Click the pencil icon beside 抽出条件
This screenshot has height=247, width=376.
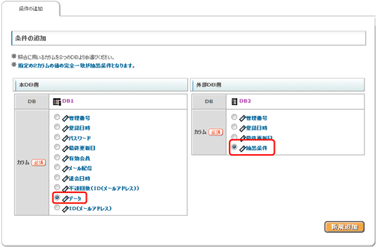click(243, 148)
